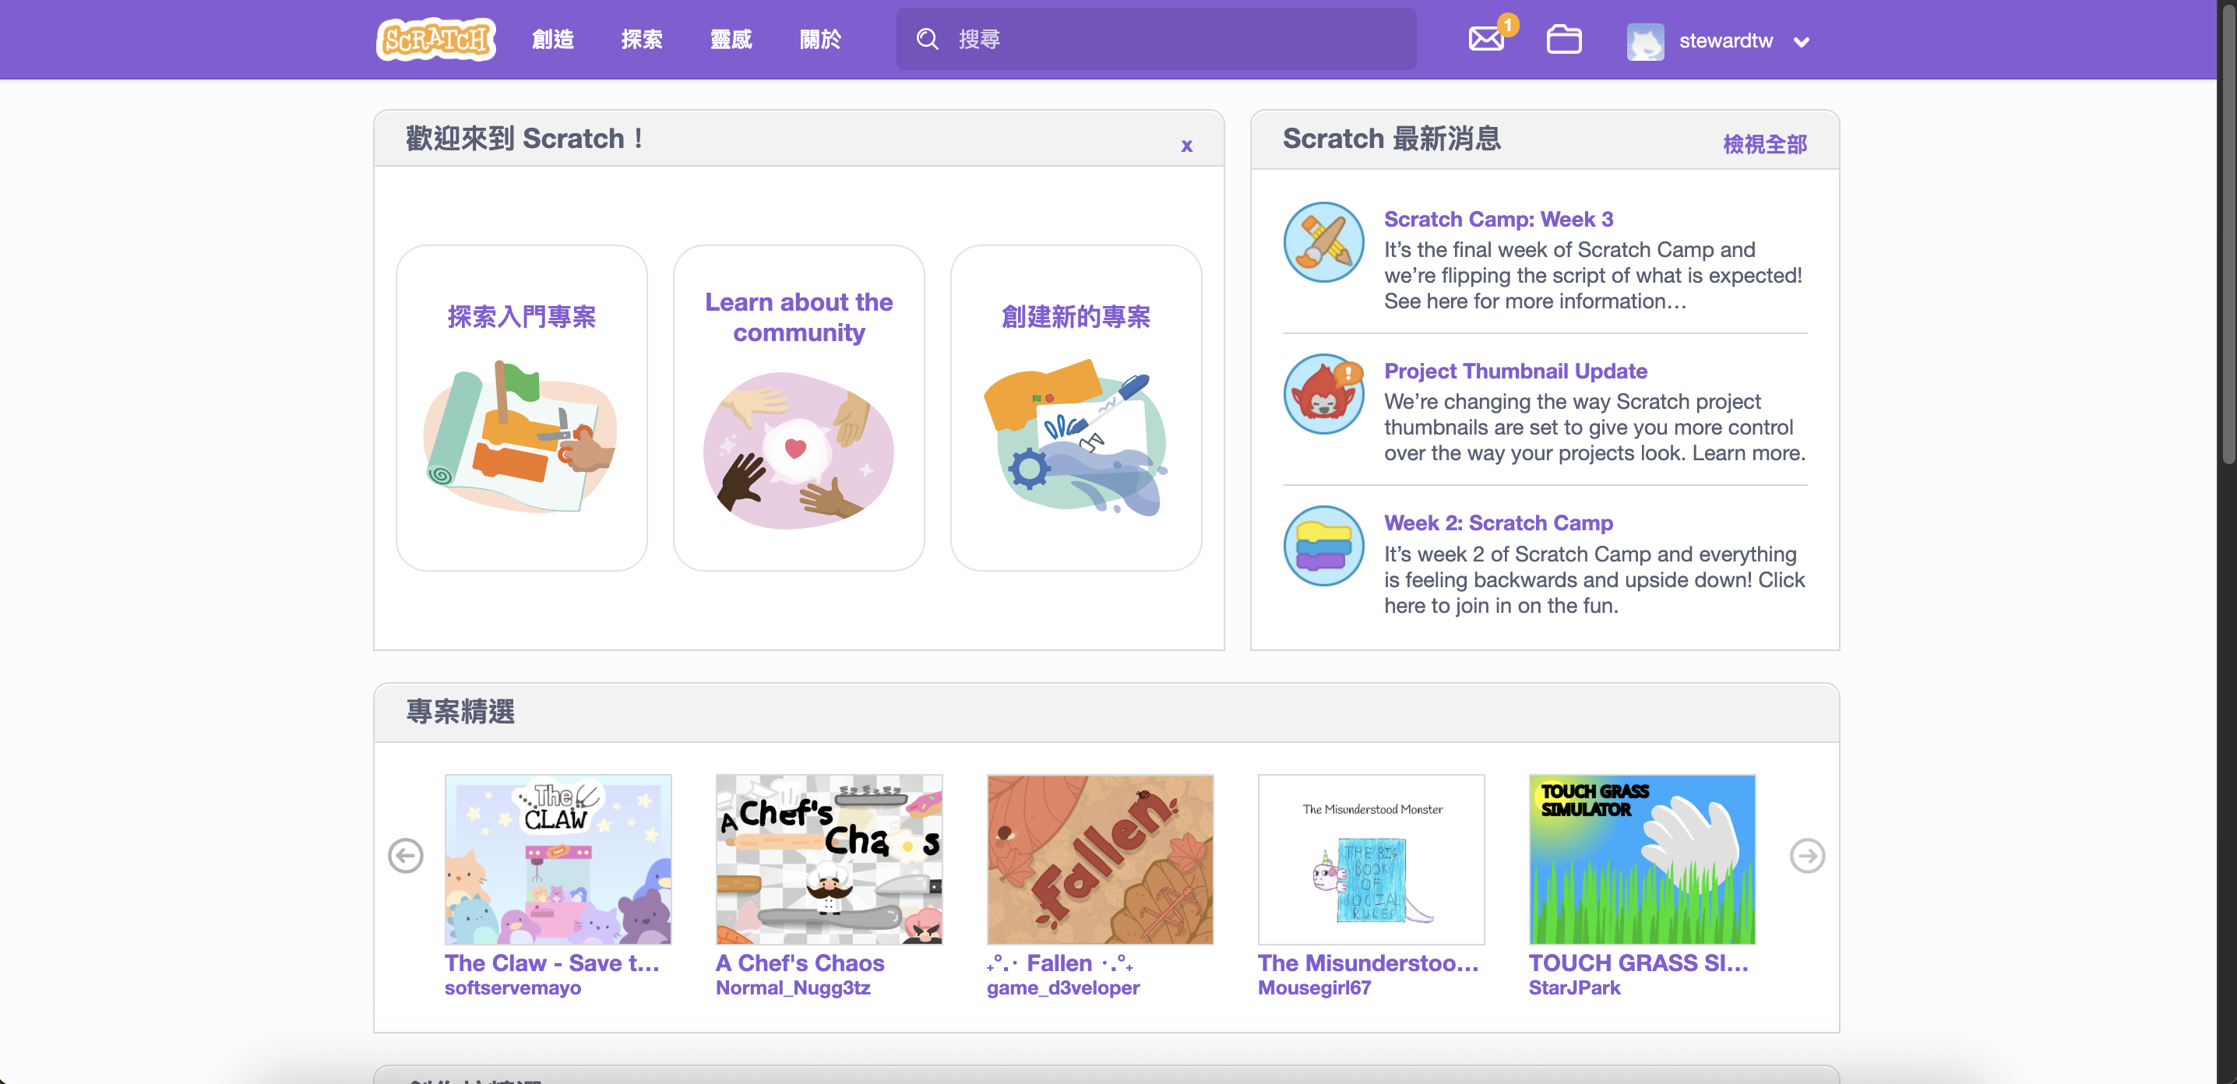Dismiss the welcome panel with the x

(x=1186, y=145)
